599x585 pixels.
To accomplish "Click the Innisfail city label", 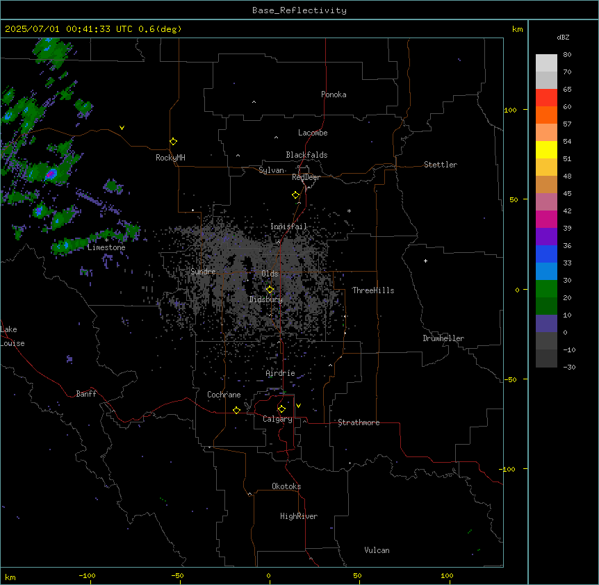I will 289,226.
